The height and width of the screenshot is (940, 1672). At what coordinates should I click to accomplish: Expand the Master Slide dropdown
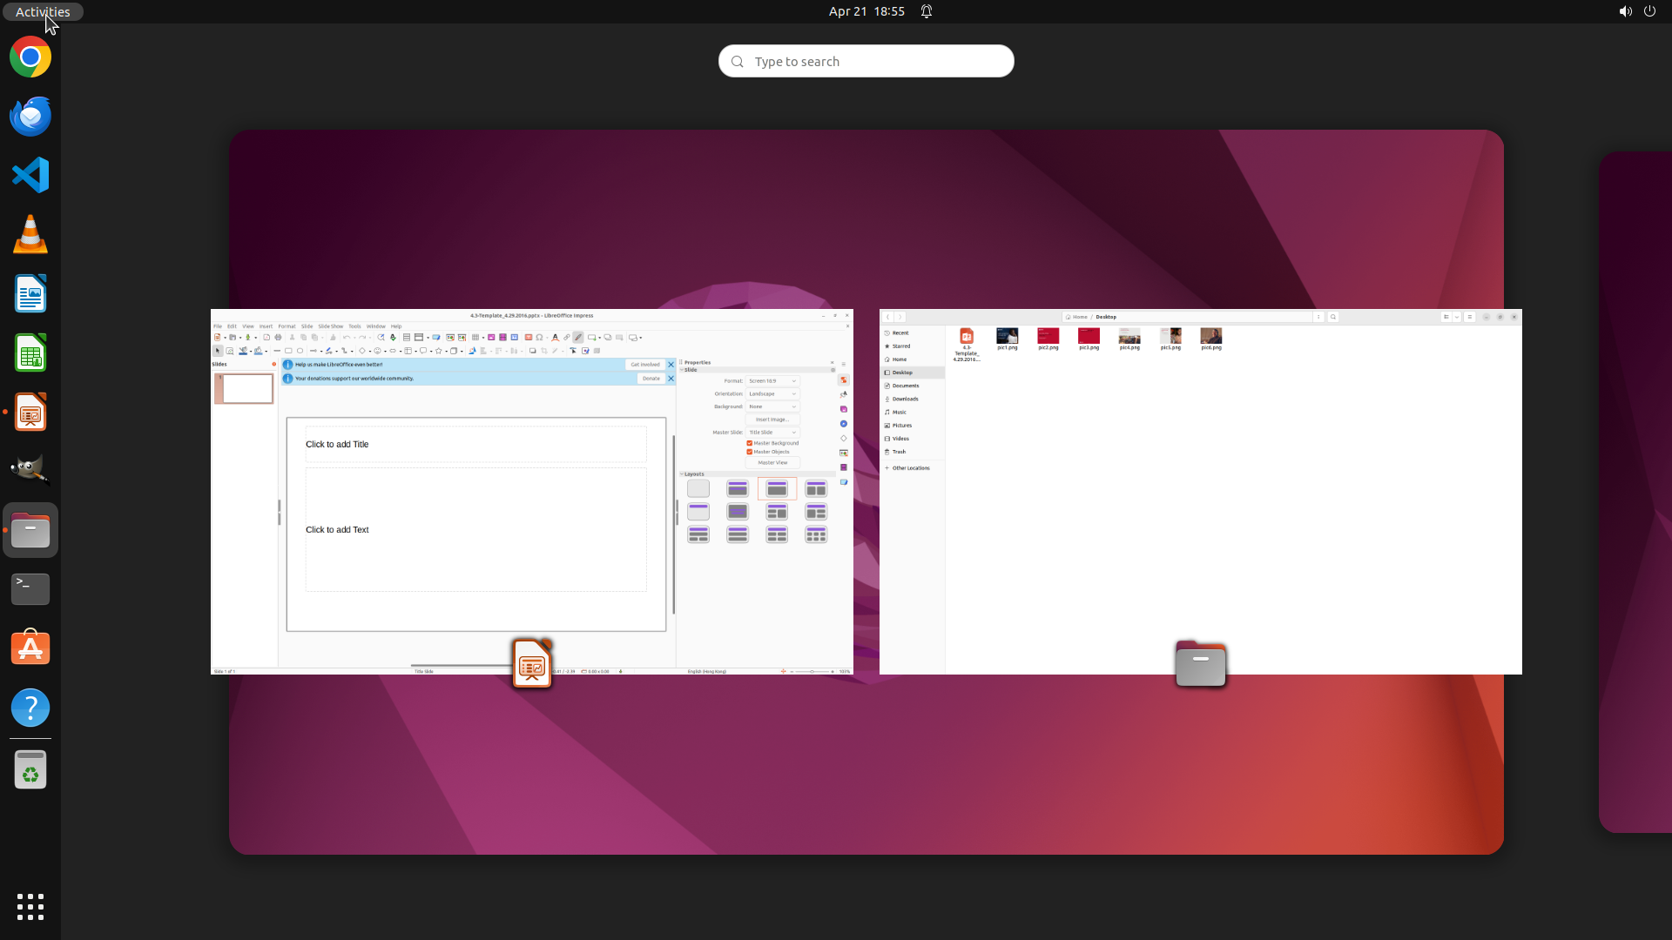(772, 432)
